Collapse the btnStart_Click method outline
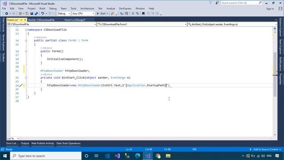The height and width of the screenshot is (160, 284). 26,78
